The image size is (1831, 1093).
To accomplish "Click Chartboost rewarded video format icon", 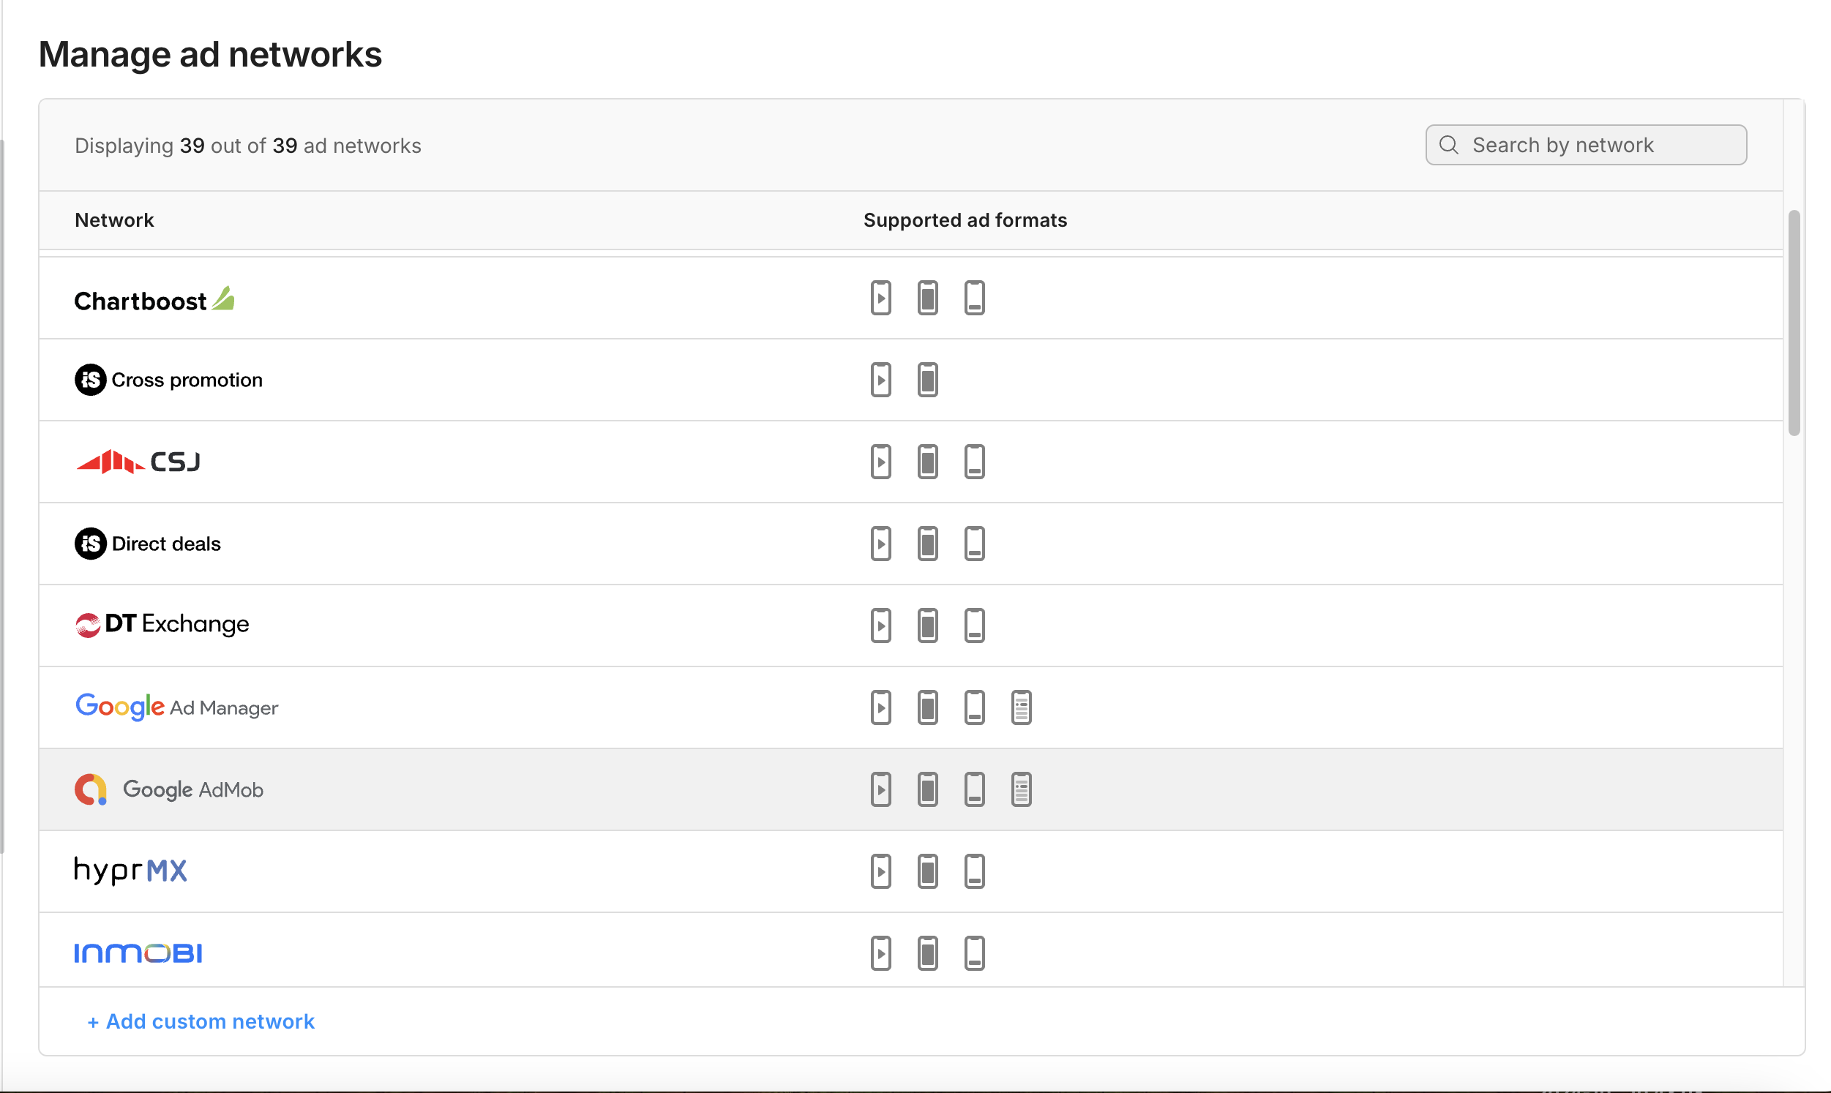I will point(880,298).
